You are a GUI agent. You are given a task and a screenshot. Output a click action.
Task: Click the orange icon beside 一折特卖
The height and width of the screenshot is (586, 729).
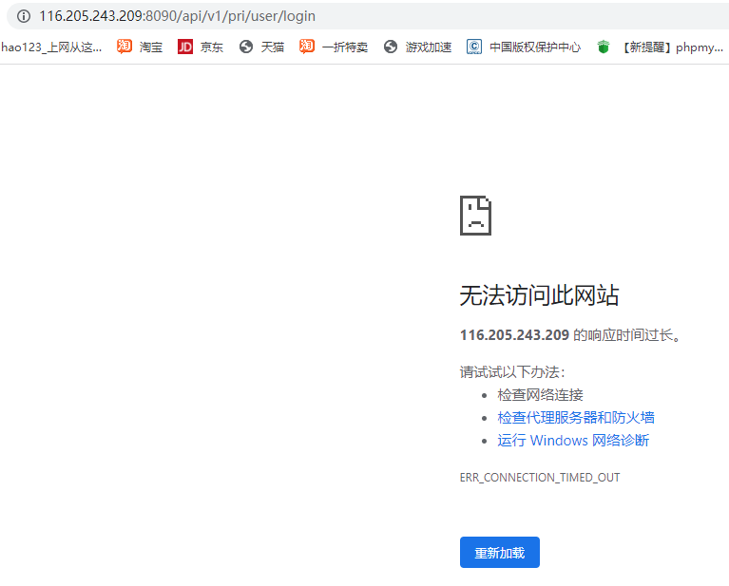click(307, 47)
